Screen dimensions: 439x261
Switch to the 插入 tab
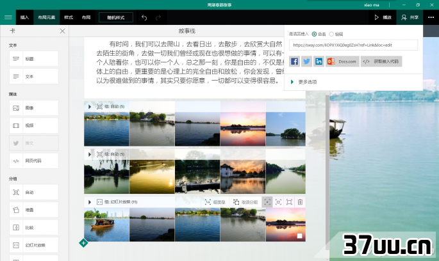point(24,17)
